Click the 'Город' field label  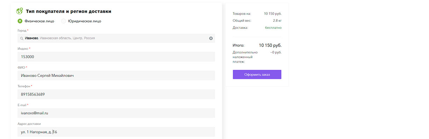(22, 31)
